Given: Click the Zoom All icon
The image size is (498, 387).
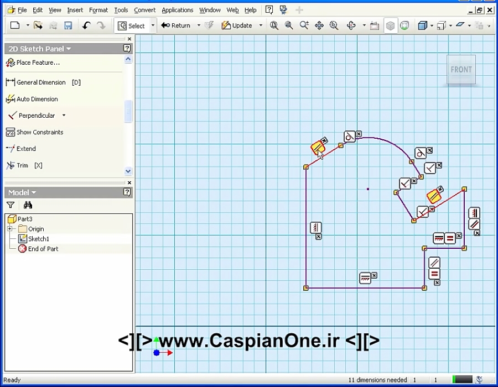Looking at the screenshot, I should tap(274, 25).
